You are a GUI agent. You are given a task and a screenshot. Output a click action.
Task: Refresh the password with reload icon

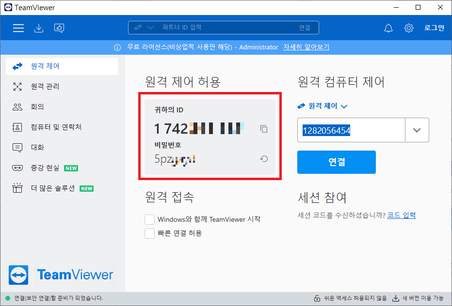coord(264,159)
